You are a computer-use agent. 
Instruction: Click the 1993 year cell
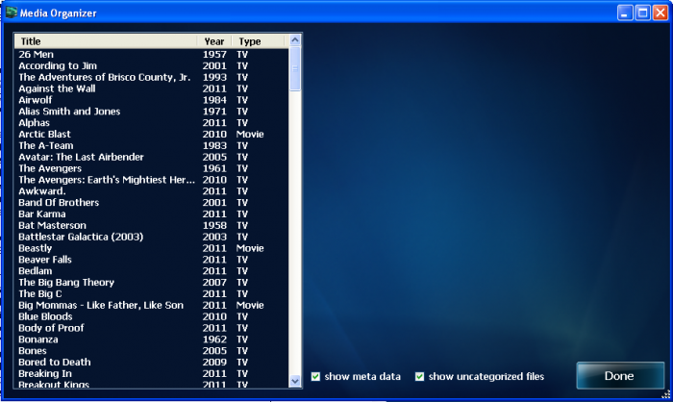(214, 77)
